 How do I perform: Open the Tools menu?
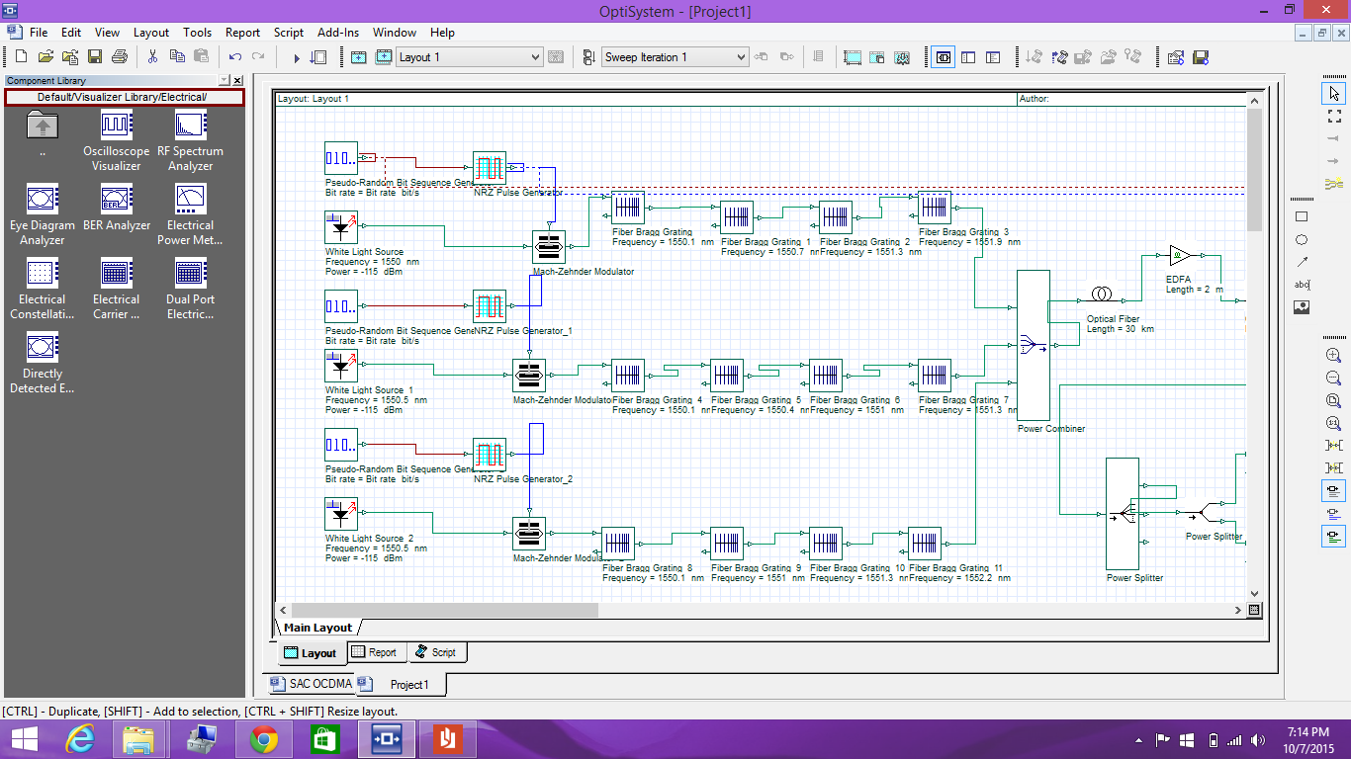point(197,33)
